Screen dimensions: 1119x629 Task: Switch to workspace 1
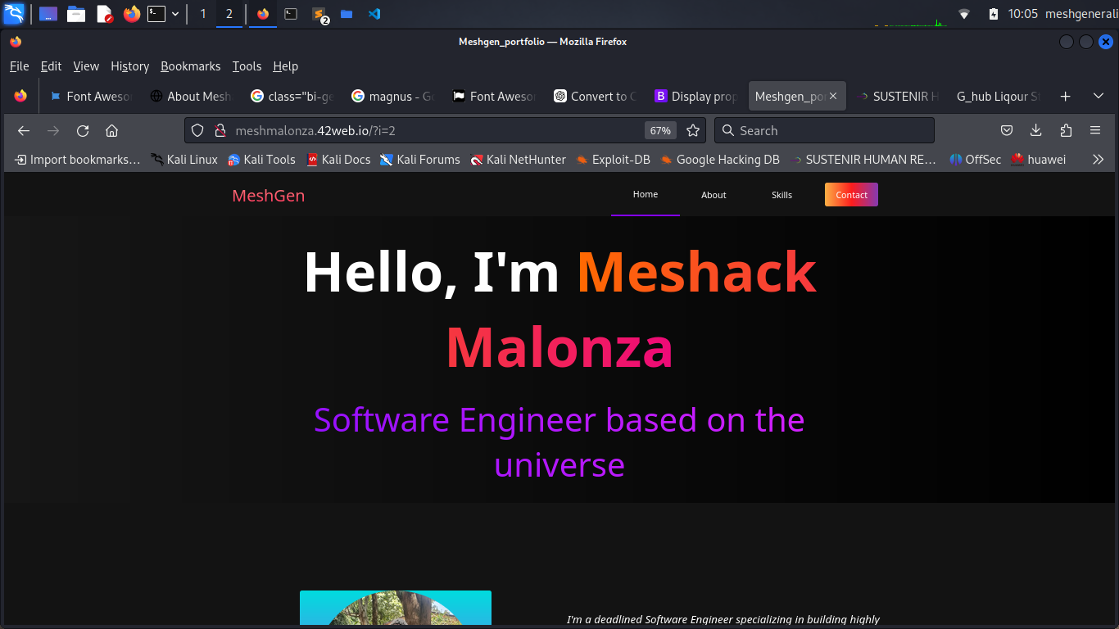click(203, 14)
